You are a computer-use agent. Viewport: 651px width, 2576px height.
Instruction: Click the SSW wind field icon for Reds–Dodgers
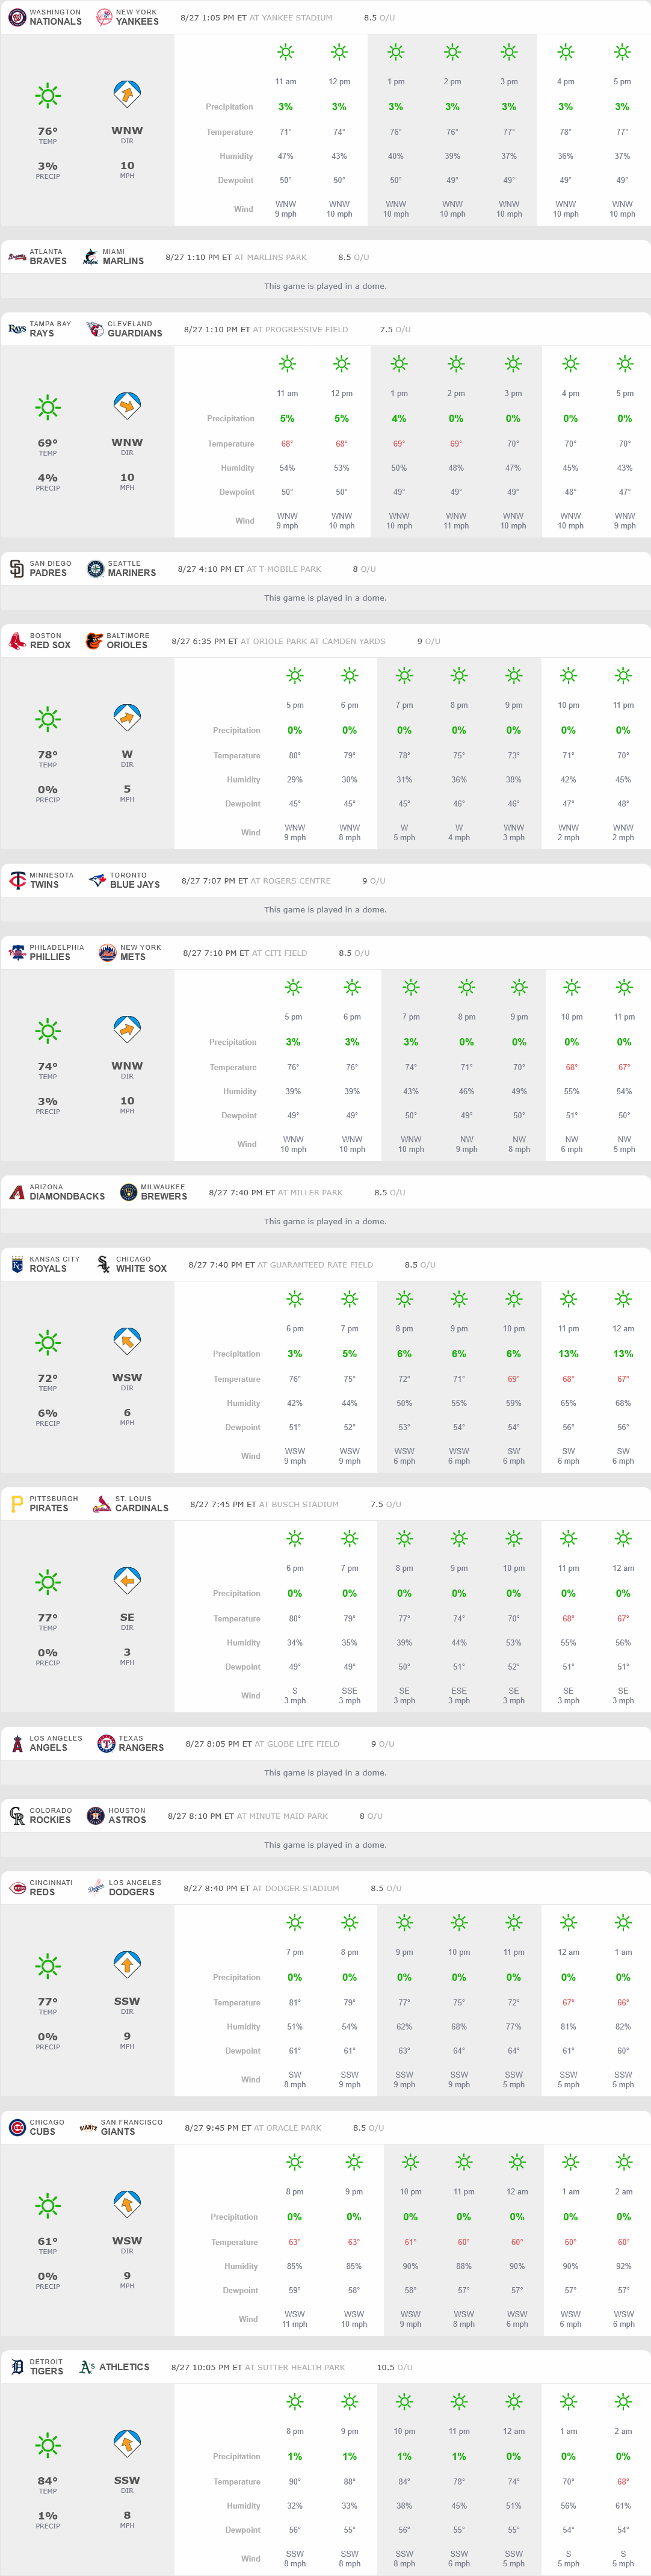coord(127,1966)
